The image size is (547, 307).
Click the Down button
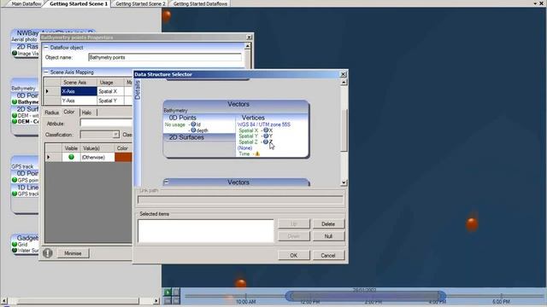[294, 236]
